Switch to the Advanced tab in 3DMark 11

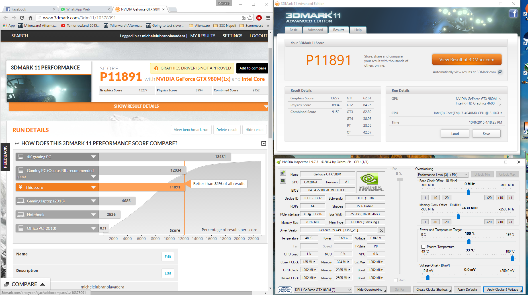315,30
